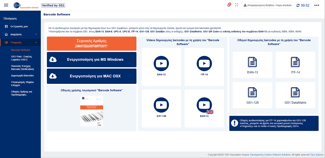The width and height of the screenshot is (325, 158).
Task: Click the 'GS1 DataMatrix' label under guides
Action: [x=295, y=103]
